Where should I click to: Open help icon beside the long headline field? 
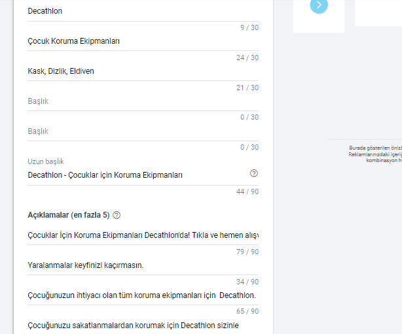pos(254,173)
